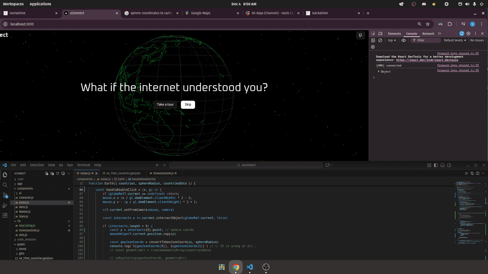Open the Extensions view in activity bar
488x274 pixels.
pyautogui.click(x=5, y=215)
